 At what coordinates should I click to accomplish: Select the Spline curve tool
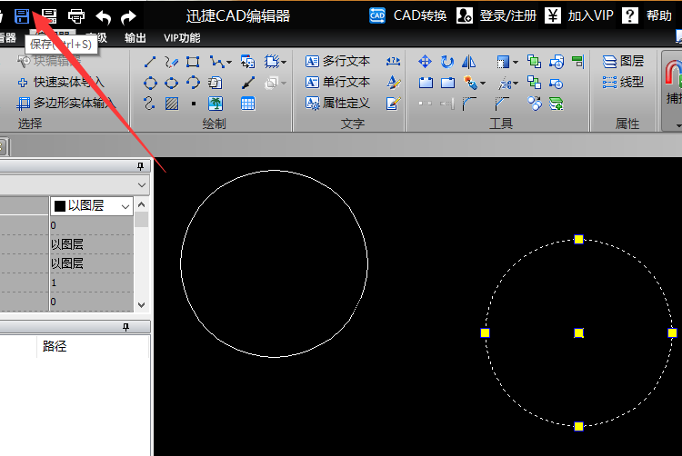pos(149,104)
